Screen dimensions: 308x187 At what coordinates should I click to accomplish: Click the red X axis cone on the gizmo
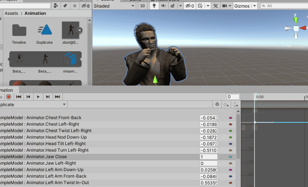(303, 28)
